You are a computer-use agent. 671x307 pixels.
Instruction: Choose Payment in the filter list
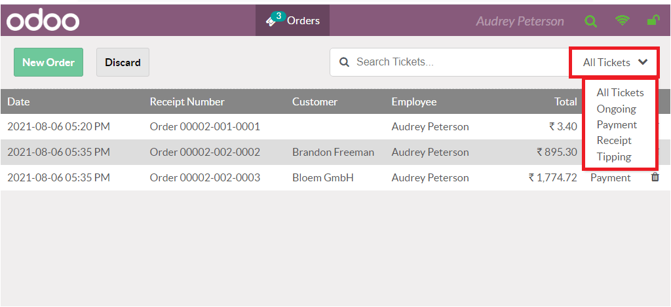pyautogui.click(x=617, y=124)
